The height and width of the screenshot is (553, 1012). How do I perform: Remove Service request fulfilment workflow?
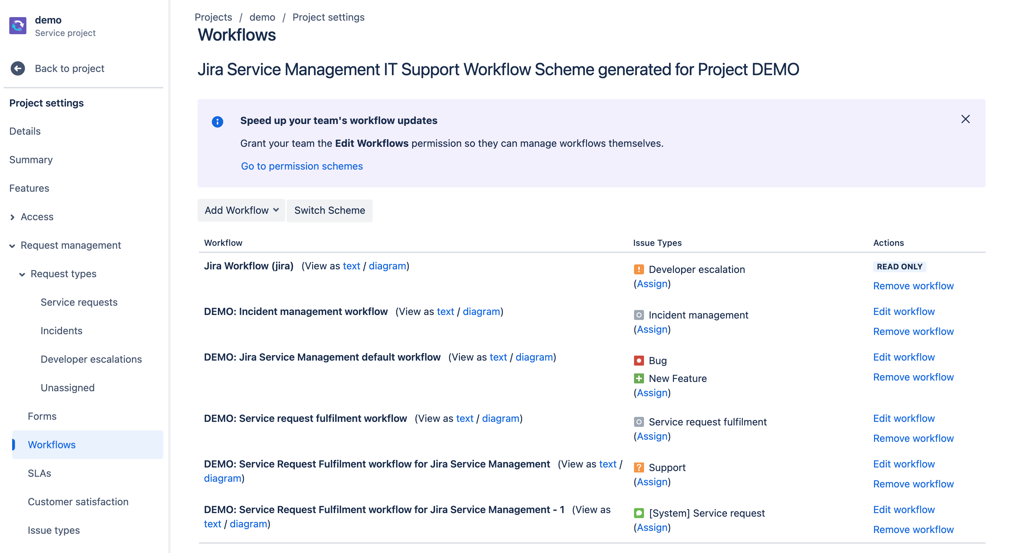click(913, 438)
